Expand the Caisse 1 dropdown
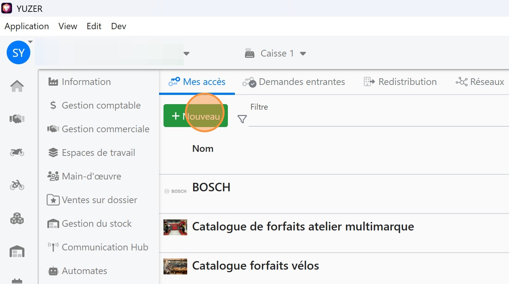 303,54
